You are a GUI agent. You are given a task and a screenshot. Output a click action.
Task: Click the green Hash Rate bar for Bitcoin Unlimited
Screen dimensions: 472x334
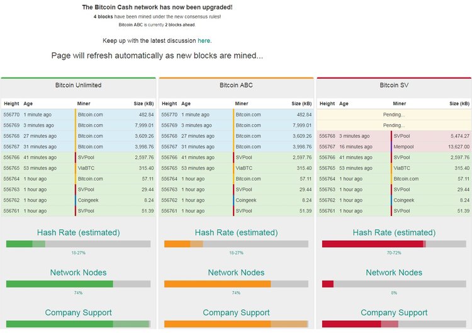pos(20,244)
